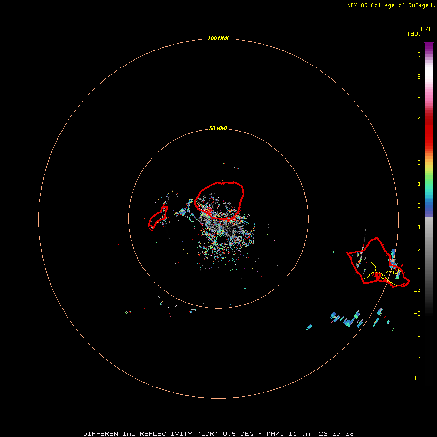Click the 0.5 DEG elevation text
The image size is (437, 437).
pyautogui.click(x=238, y=434)
